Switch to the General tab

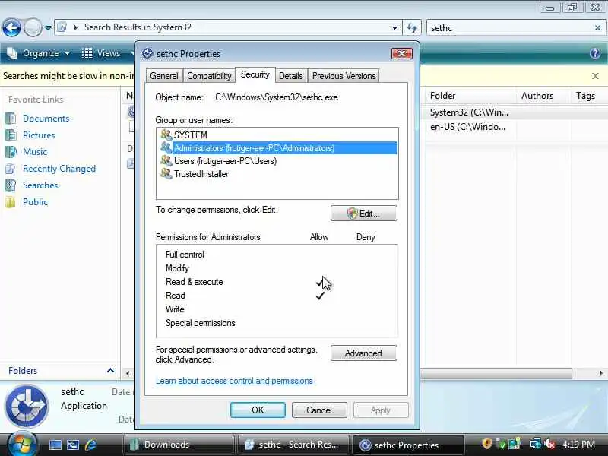coord(164,76)
